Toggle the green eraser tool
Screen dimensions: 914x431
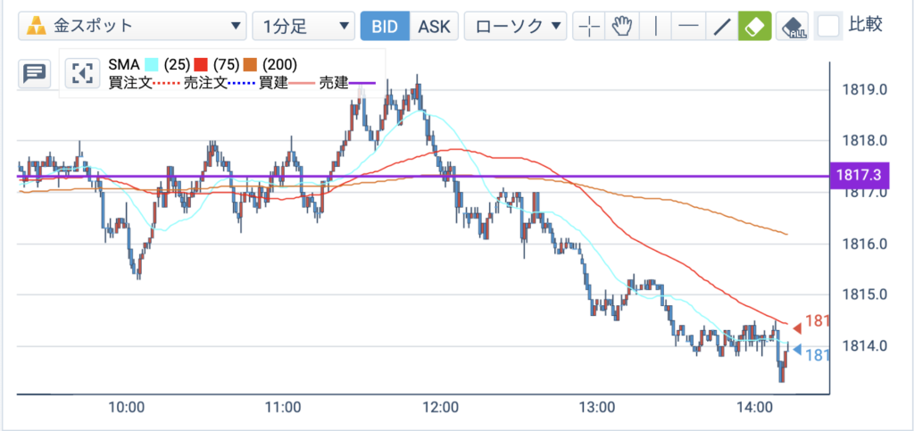[755, 26]
